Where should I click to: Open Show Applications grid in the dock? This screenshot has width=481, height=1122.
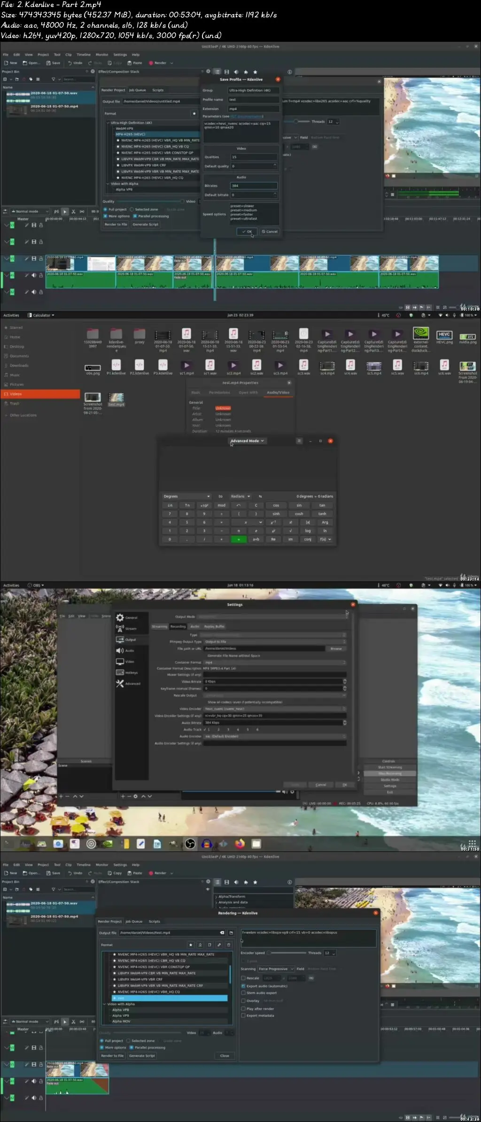(x=472, y=843)
